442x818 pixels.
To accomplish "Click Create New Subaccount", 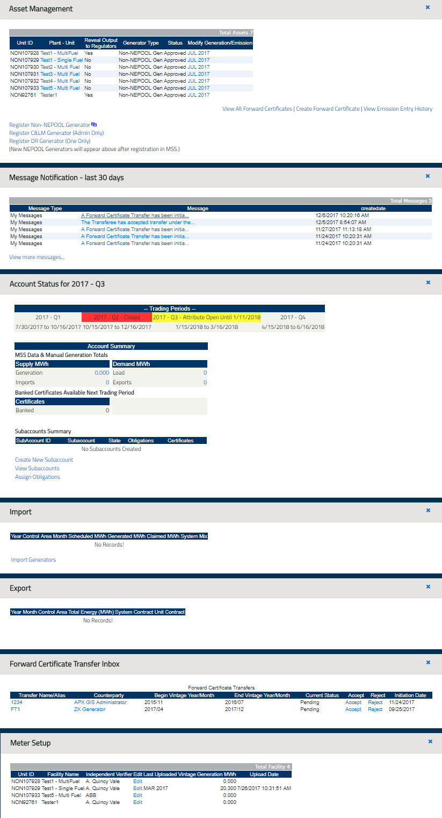I will (44, 460).
